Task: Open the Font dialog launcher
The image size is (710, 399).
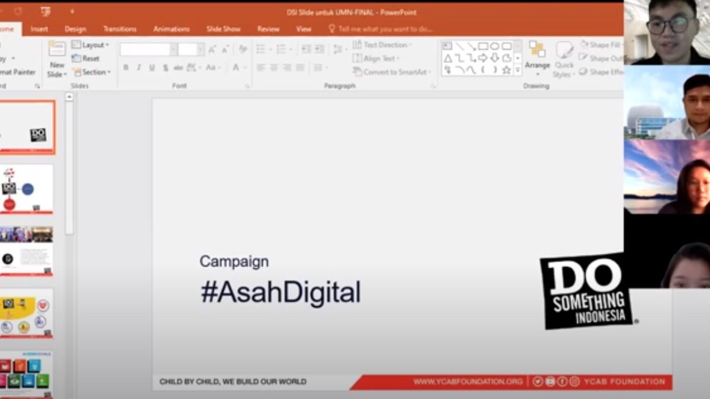Action: click(248, 86)
